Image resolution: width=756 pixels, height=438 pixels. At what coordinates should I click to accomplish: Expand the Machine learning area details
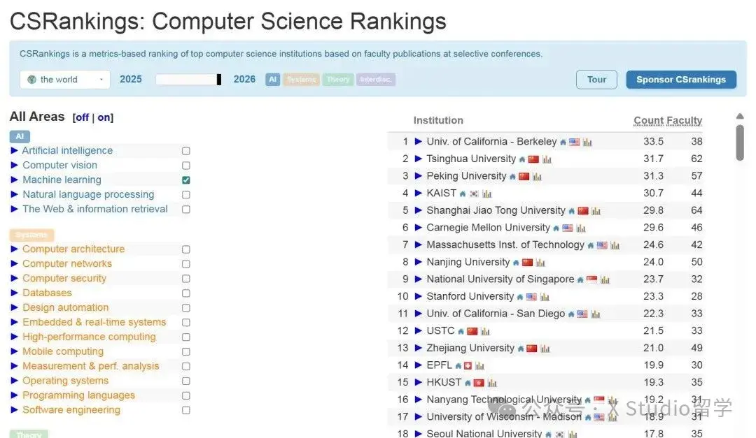point(15,180)
